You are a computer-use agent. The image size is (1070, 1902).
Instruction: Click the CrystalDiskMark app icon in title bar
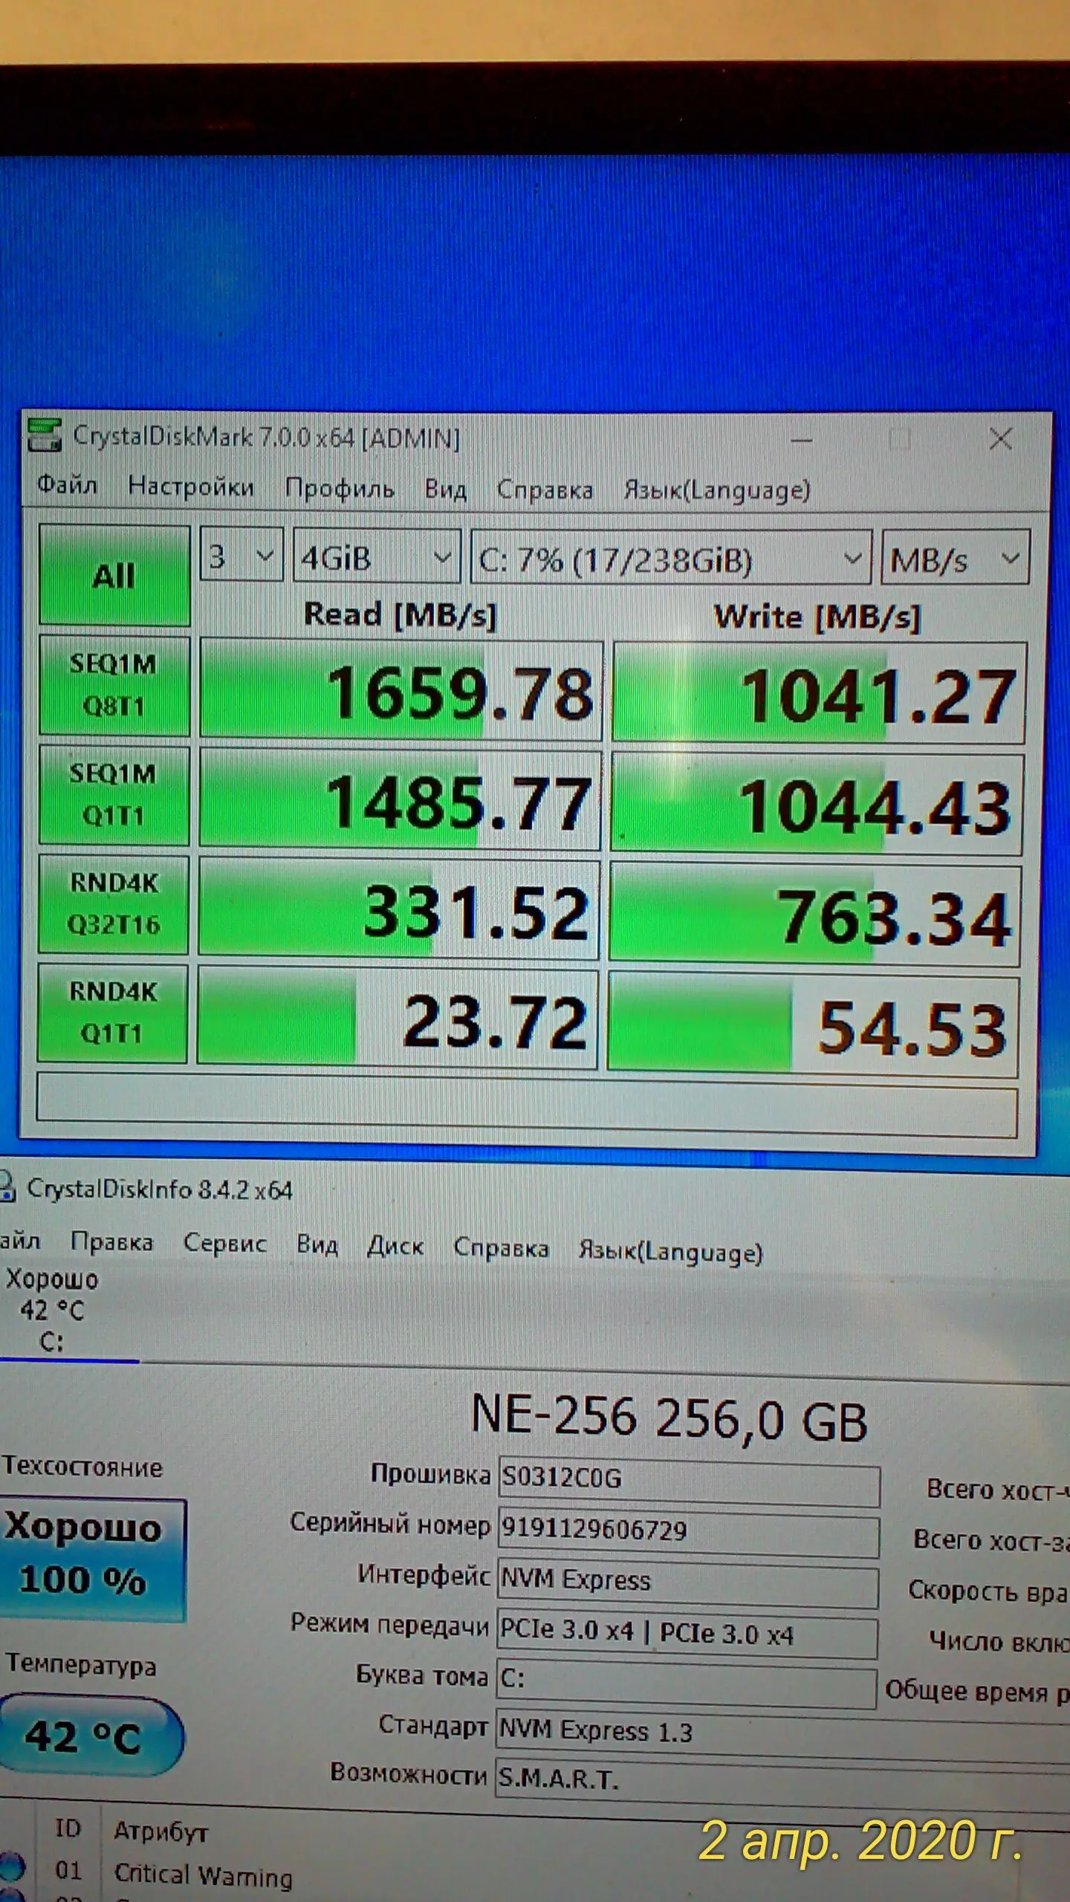click(44, 435)
